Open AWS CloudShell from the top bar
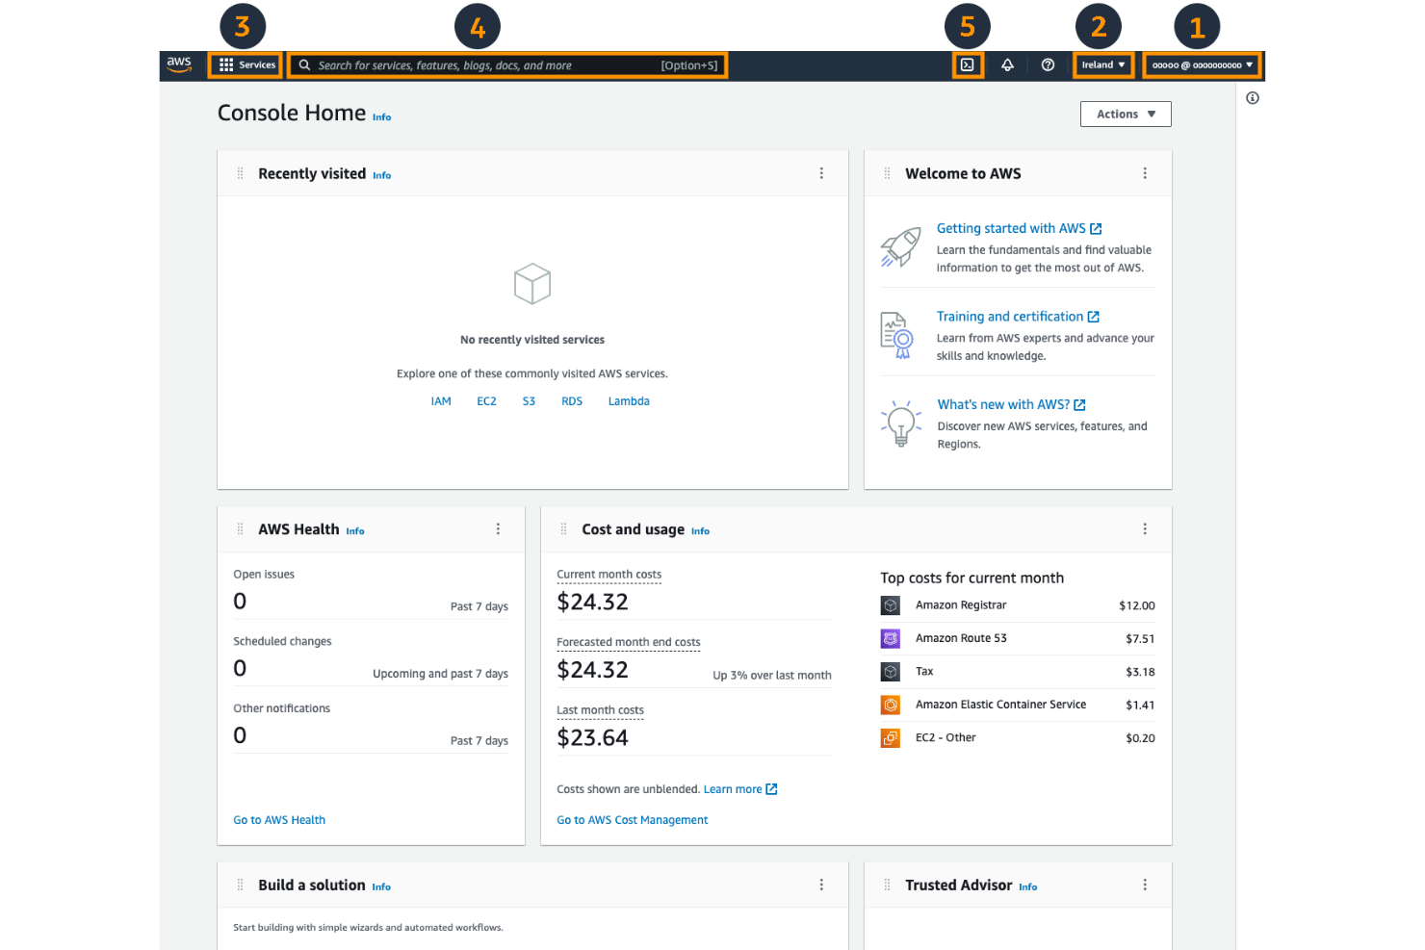 pos(968,64)
